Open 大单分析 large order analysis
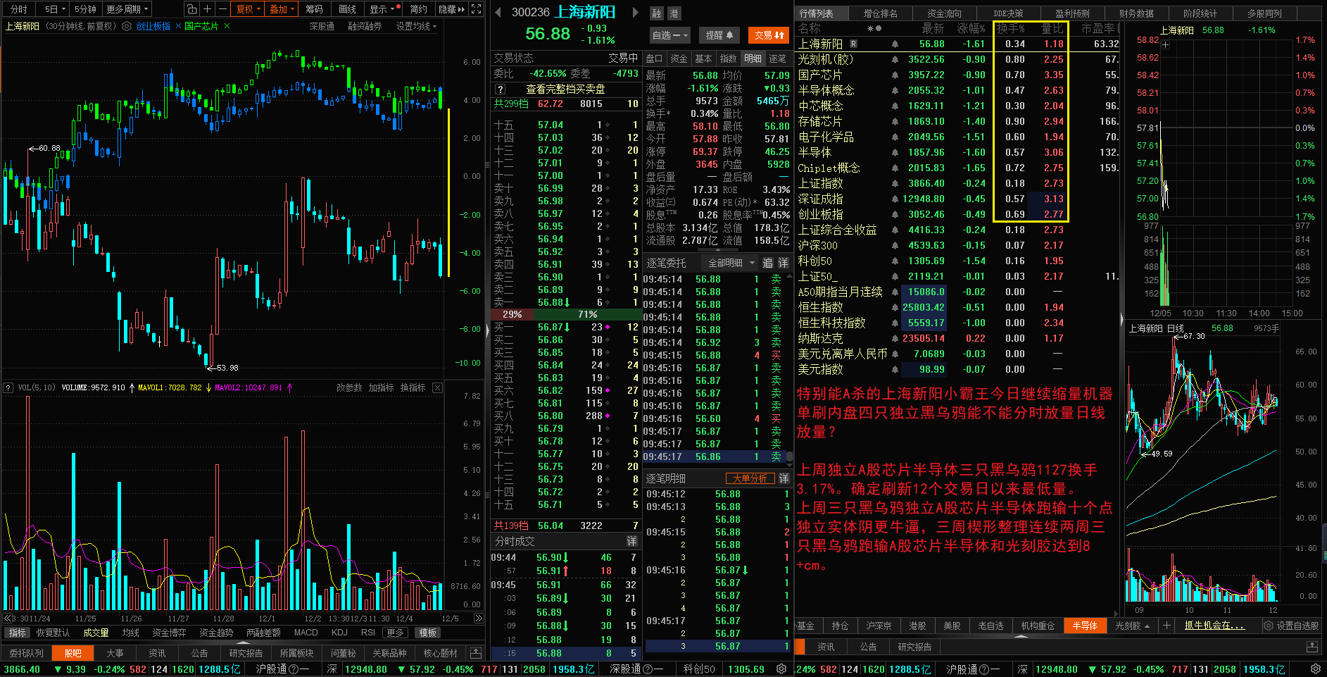 [x=750, y=478]
